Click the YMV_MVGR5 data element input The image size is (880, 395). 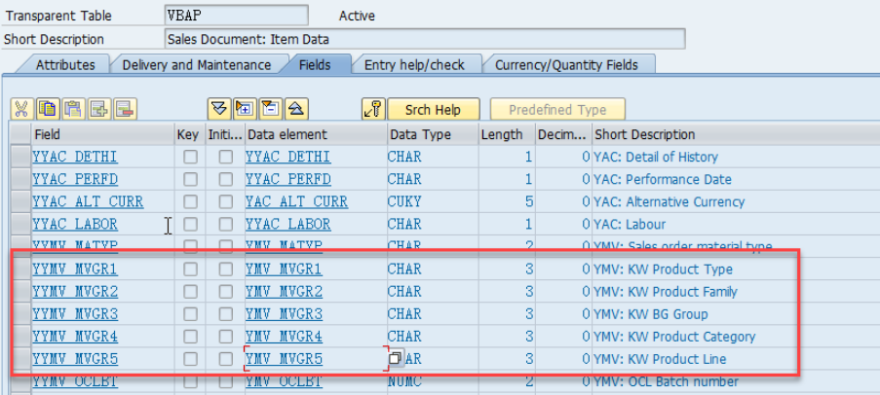316,359
